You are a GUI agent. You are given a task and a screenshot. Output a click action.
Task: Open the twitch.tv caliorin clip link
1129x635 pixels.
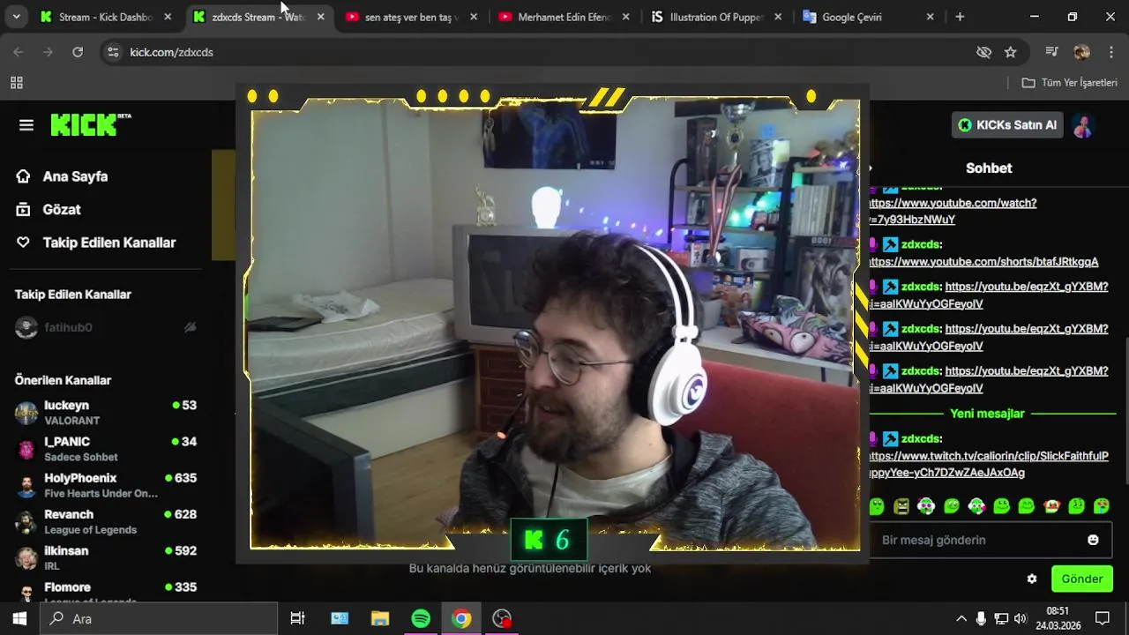tap(989, 465)
